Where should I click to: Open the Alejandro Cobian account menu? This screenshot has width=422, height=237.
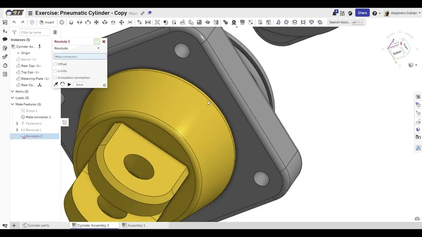click(x=402, y=13)
